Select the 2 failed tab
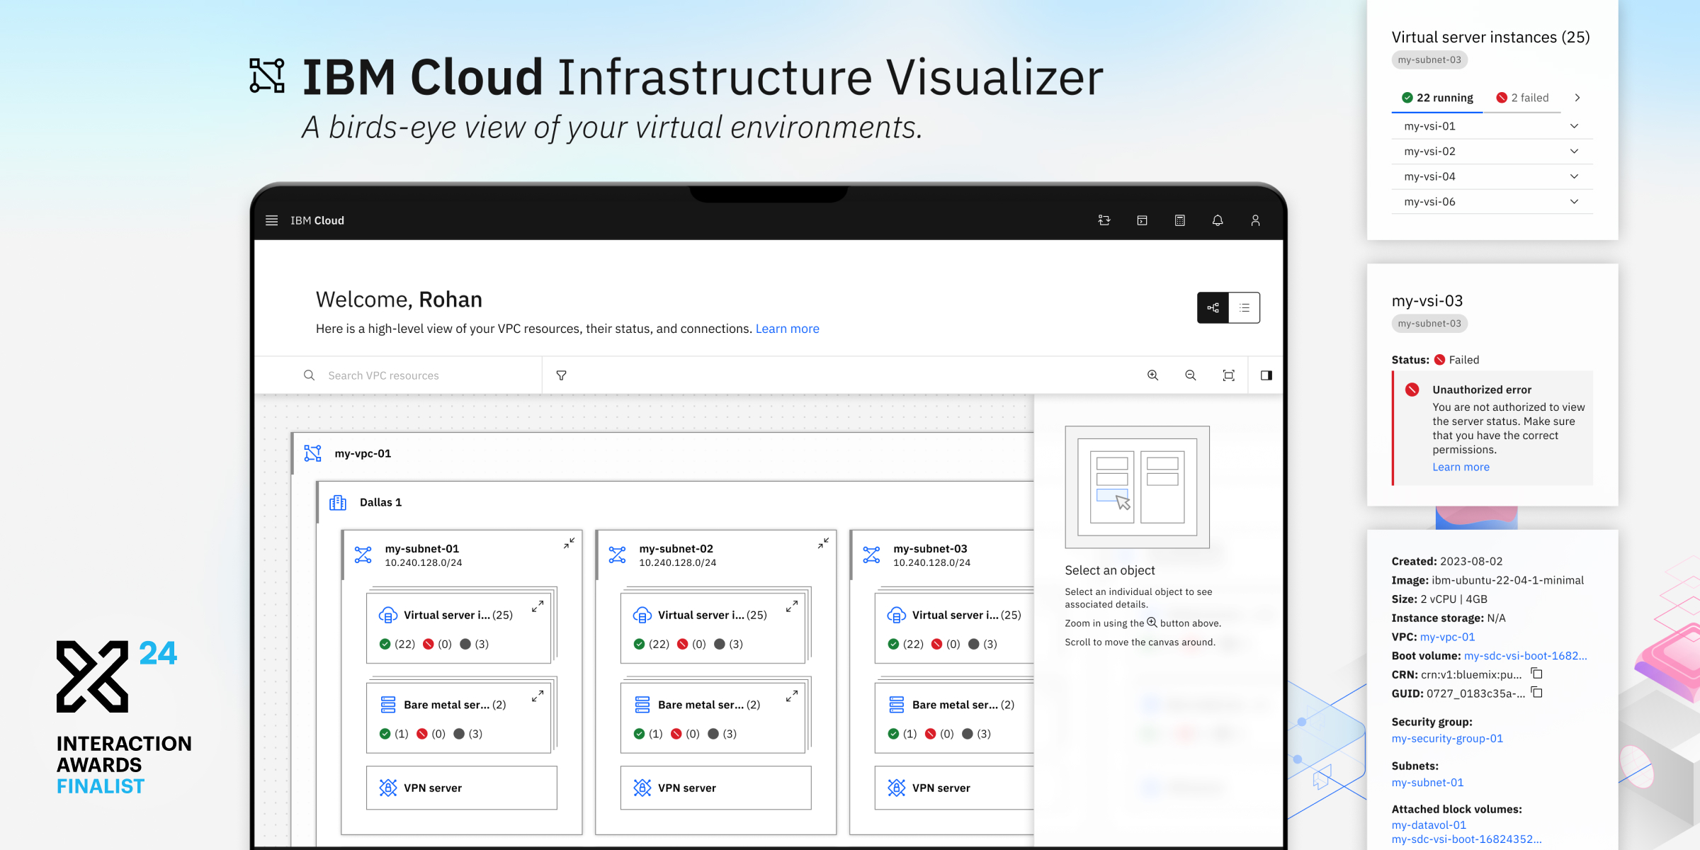 1522,98
